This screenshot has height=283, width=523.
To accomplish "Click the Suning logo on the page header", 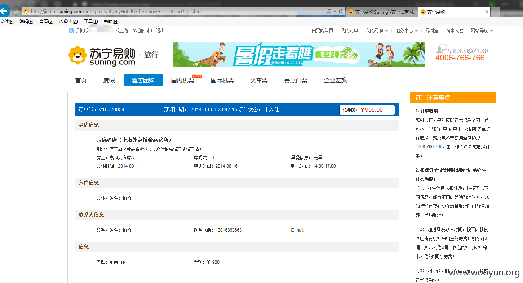I will 101,56.
